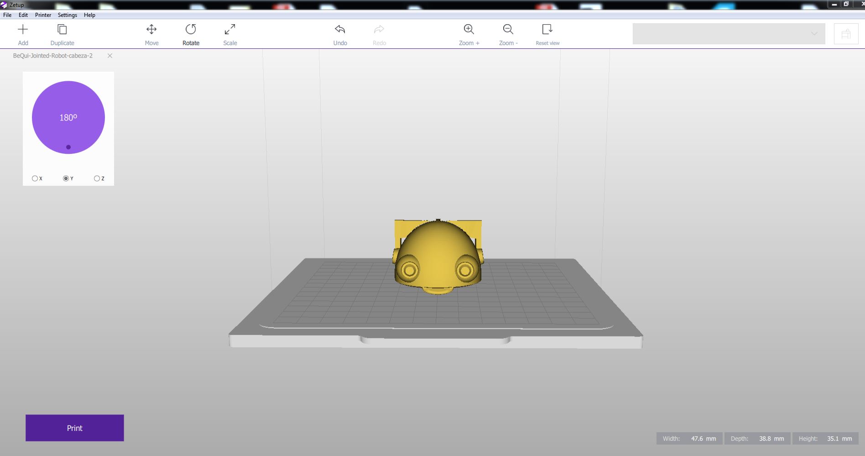Choose the Scale tool
This screenshot has width=865, height=456.
(230, 30)
